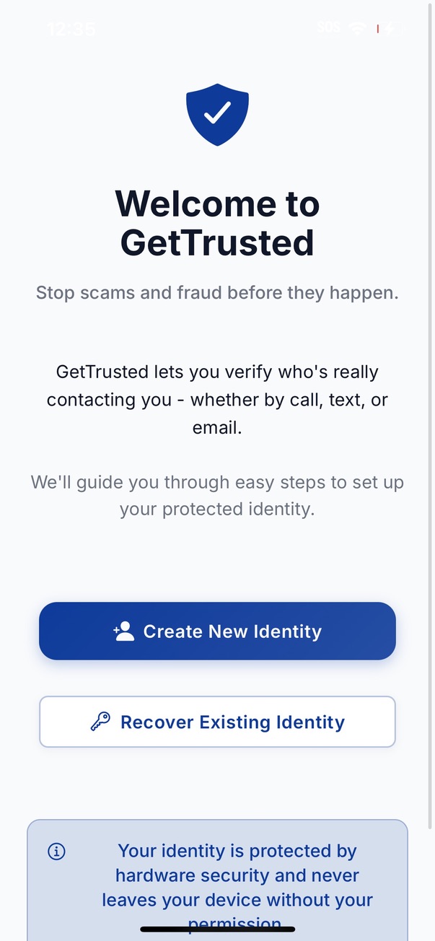This screenshot has width=435, height=941.
Task: Tap the "your protected identity" line
Action: tap(217, 509)
